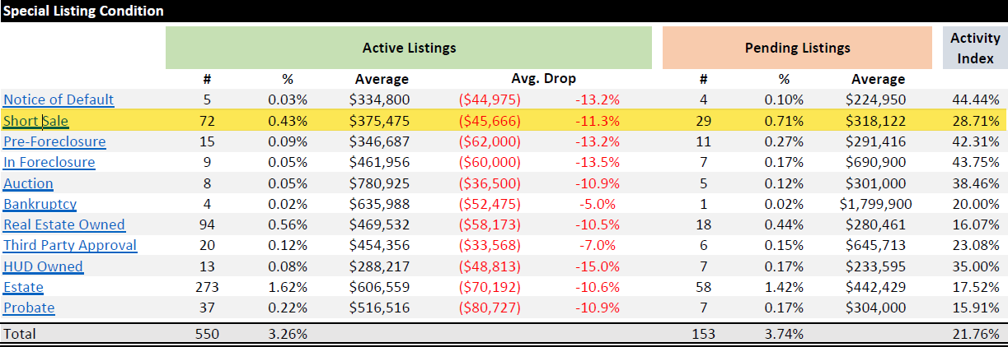
Task: Click the Activity Index column header
Action: 975,48
